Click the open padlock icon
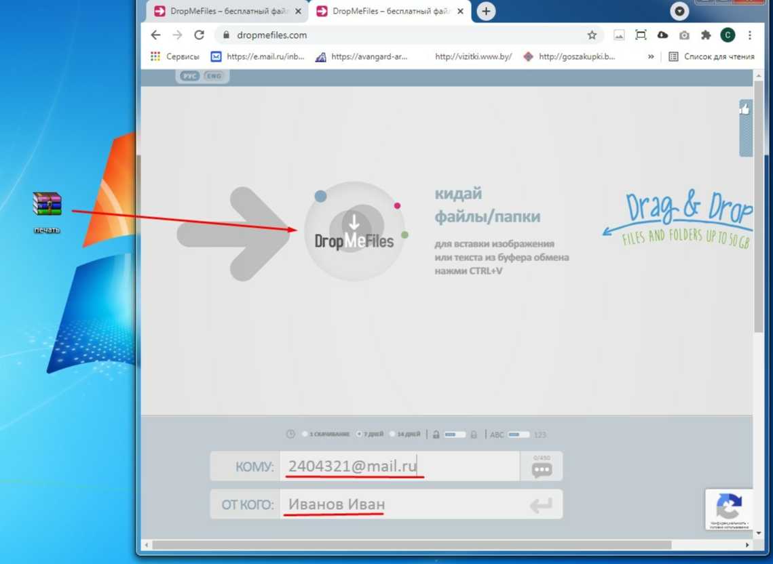 coord(436,435)
